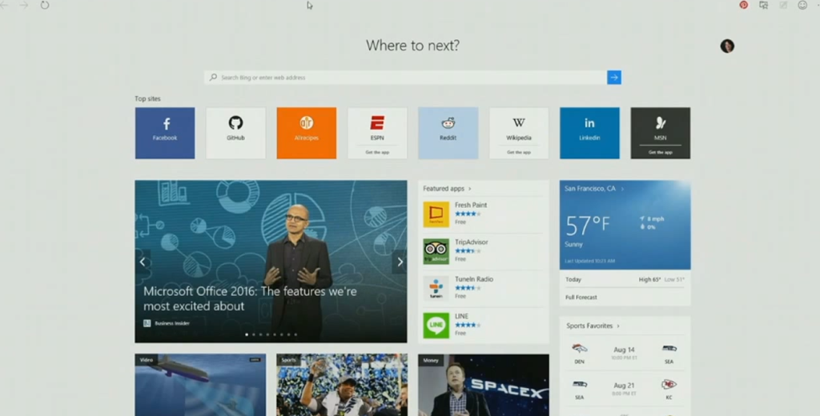Image resolution: width=820 pixels, height=416 pixels.
Task: Click the refresh page icon
Action: pos(45,6)
